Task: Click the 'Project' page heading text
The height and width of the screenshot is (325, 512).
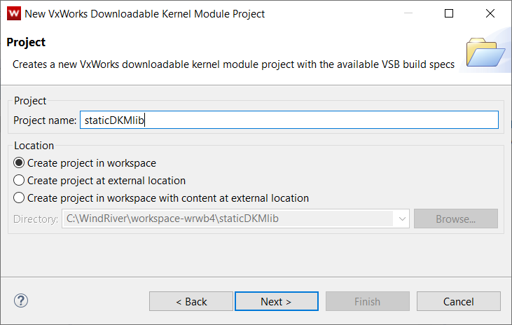Action: [x=26, y=42]
